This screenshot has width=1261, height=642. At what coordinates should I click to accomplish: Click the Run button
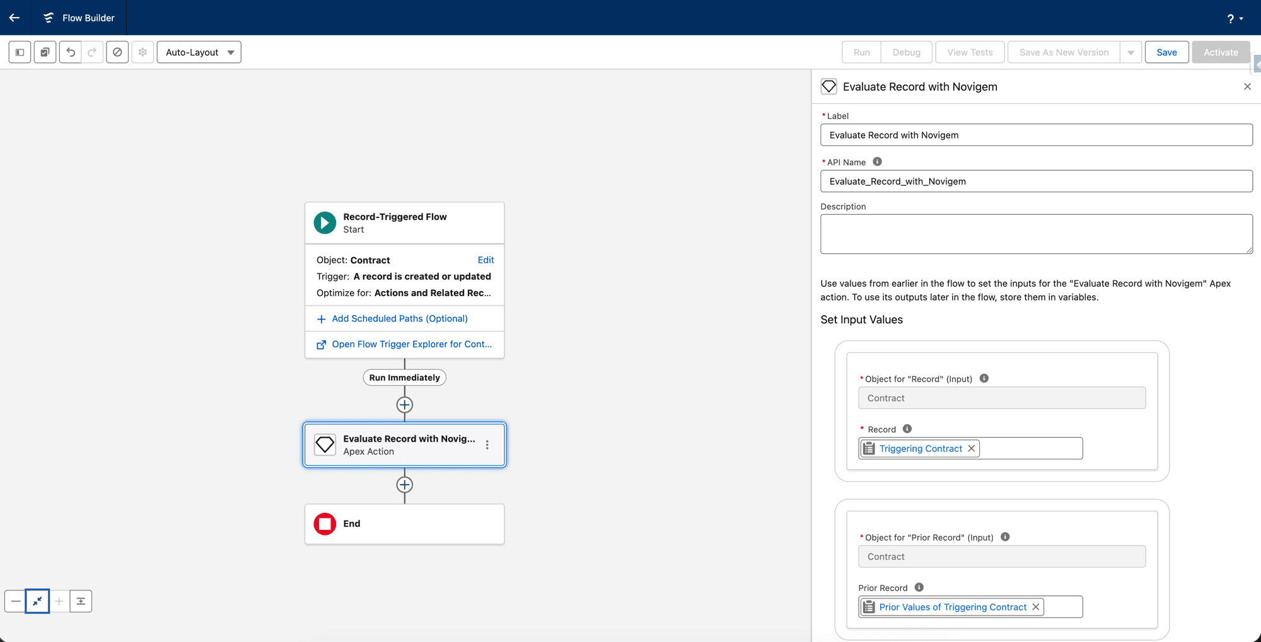point(861,52)
